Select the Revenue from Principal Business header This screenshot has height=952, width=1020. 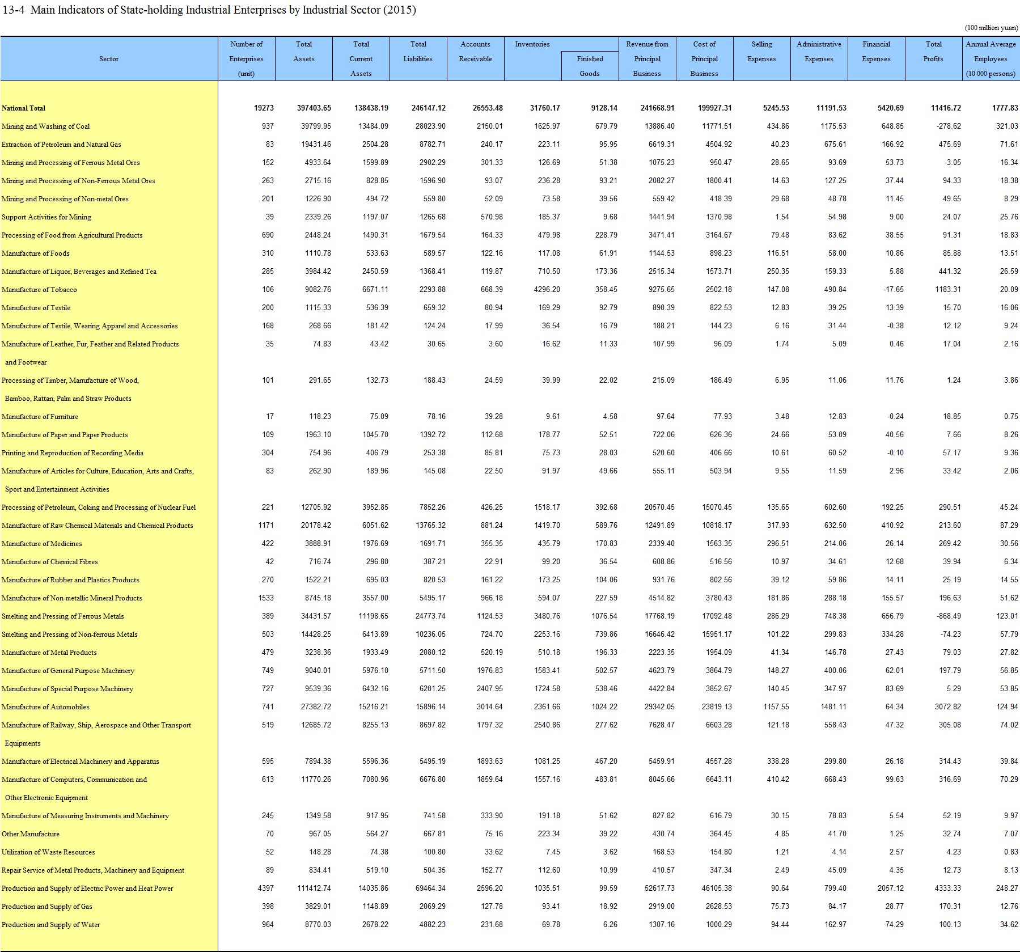coord(647,59)
